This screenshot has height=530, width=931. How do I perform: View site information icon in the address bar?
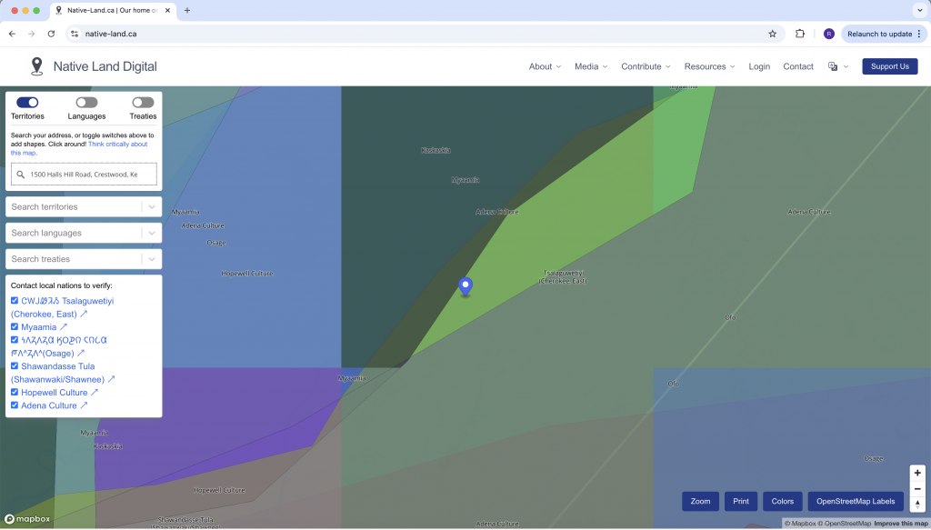tap(75, 34)
